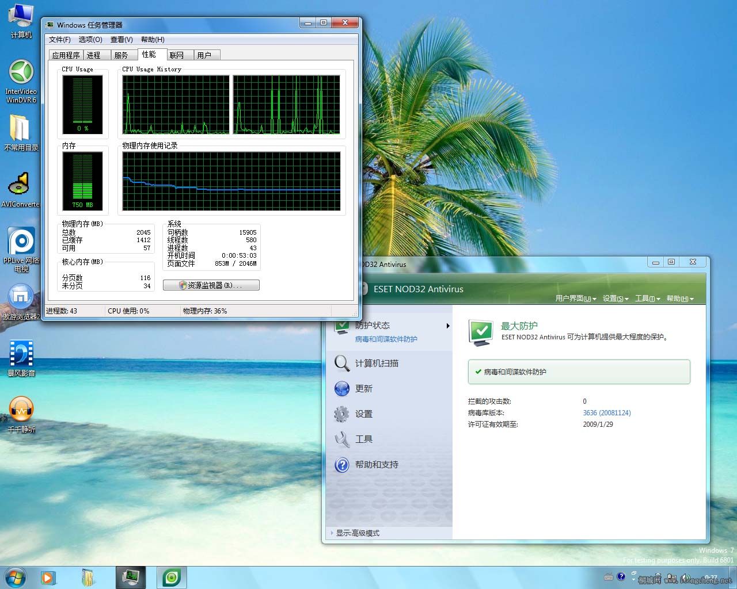
Task: Click the Windows Start orb
Action: [15, 577]
